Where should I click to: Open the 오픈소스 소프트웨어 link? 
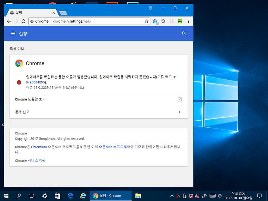point(115,147)
